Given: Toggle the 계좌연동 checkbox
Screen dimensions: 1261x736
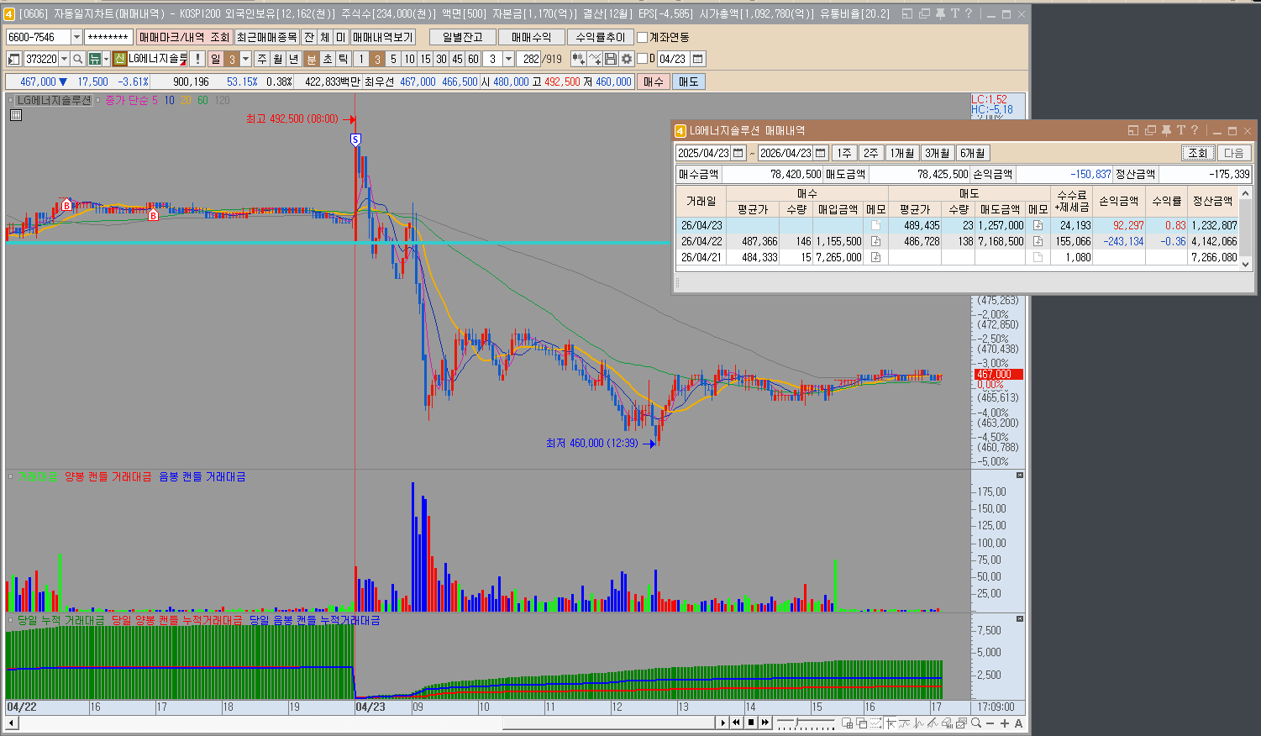Looking at the screenshot, I should tap(642, 37).
